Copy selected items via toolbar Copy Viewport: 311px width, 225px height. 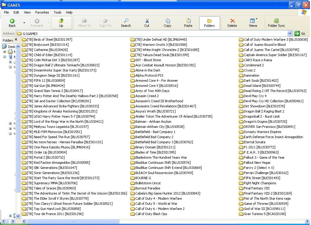point(167,23)
